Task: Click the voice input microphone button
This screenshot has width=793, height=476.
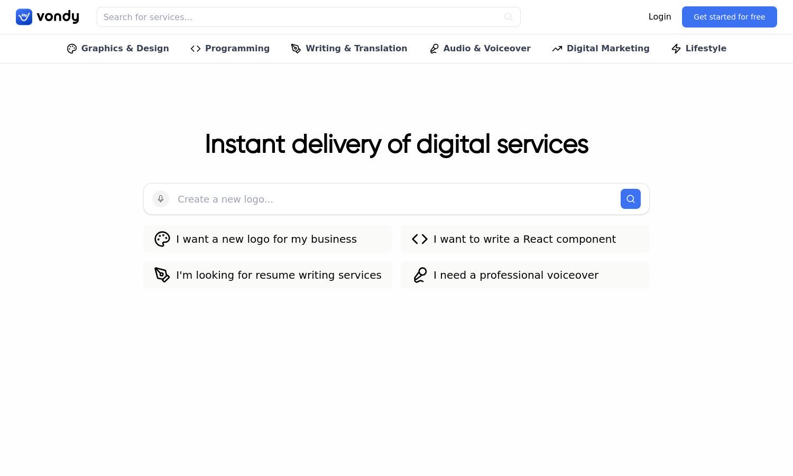Action: [161, 199]
